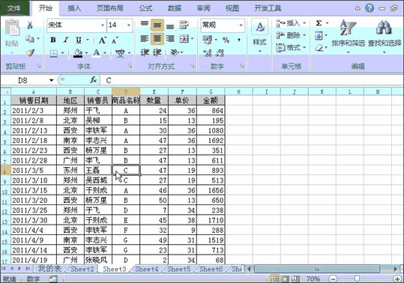Open Excel help question mark
Screen dimensions: 404x283
point(370,8)
